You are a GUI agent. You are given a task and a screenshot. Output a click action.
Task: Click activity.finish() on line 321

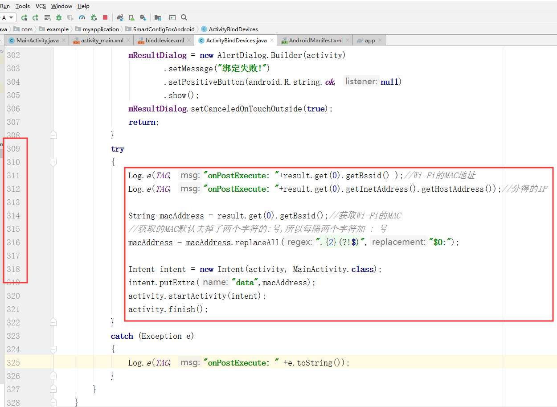pos(166,309)
